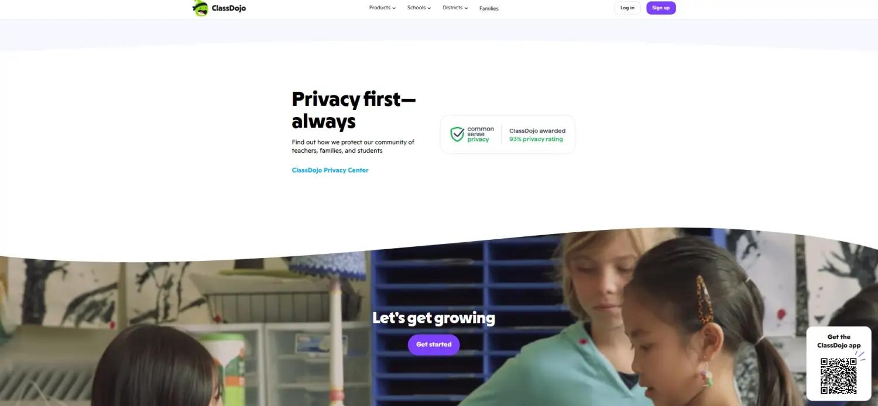Click the ClassDojo app QR code
The image size is (878, 406).
[x=839, y=376]
